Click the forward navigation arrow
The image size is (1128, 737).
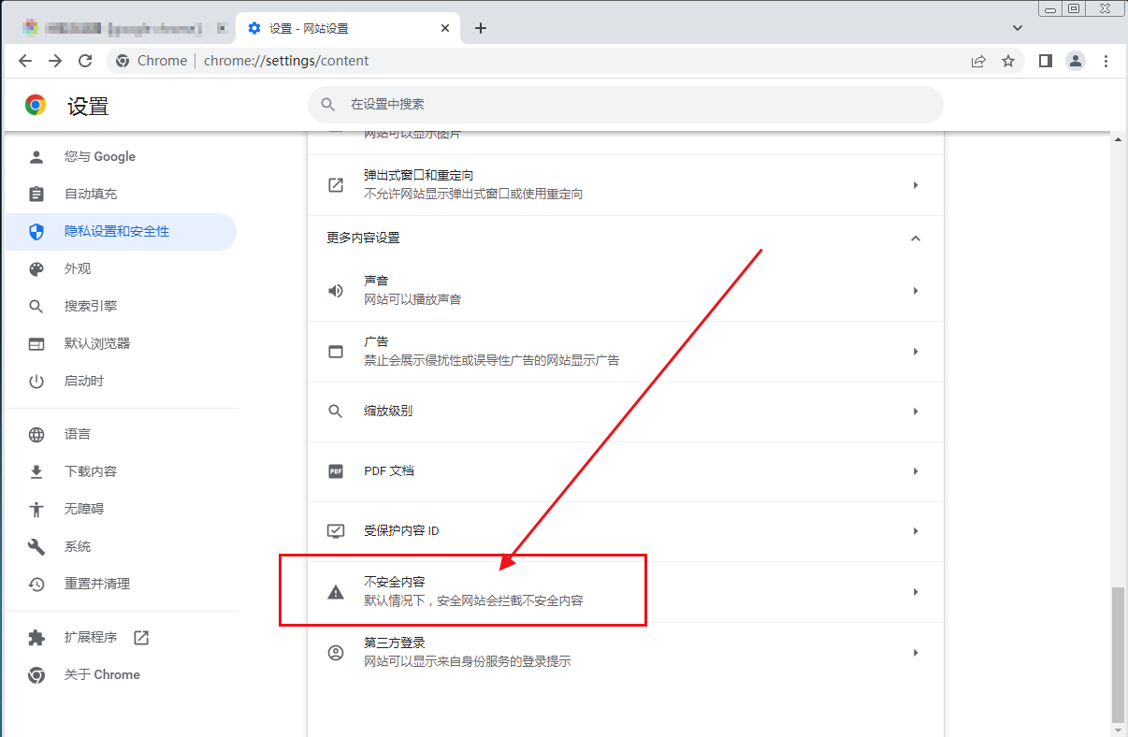coord(55,61)
